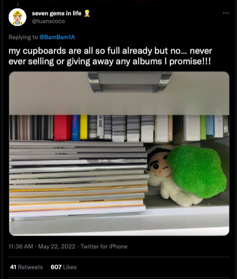Click the stacked albums pile in photo
237x279 pixels.
(x=79, y=179)
